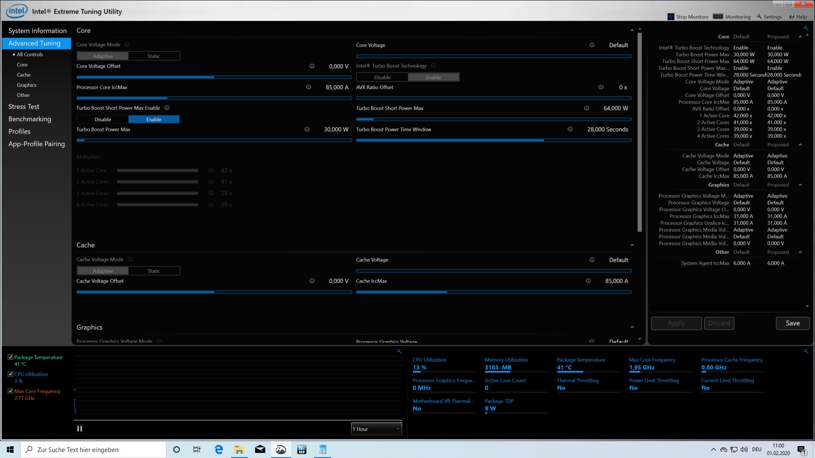Open System Information page
Image resolution: width=815 pixels, height=458 pixels.
point(37,31)
